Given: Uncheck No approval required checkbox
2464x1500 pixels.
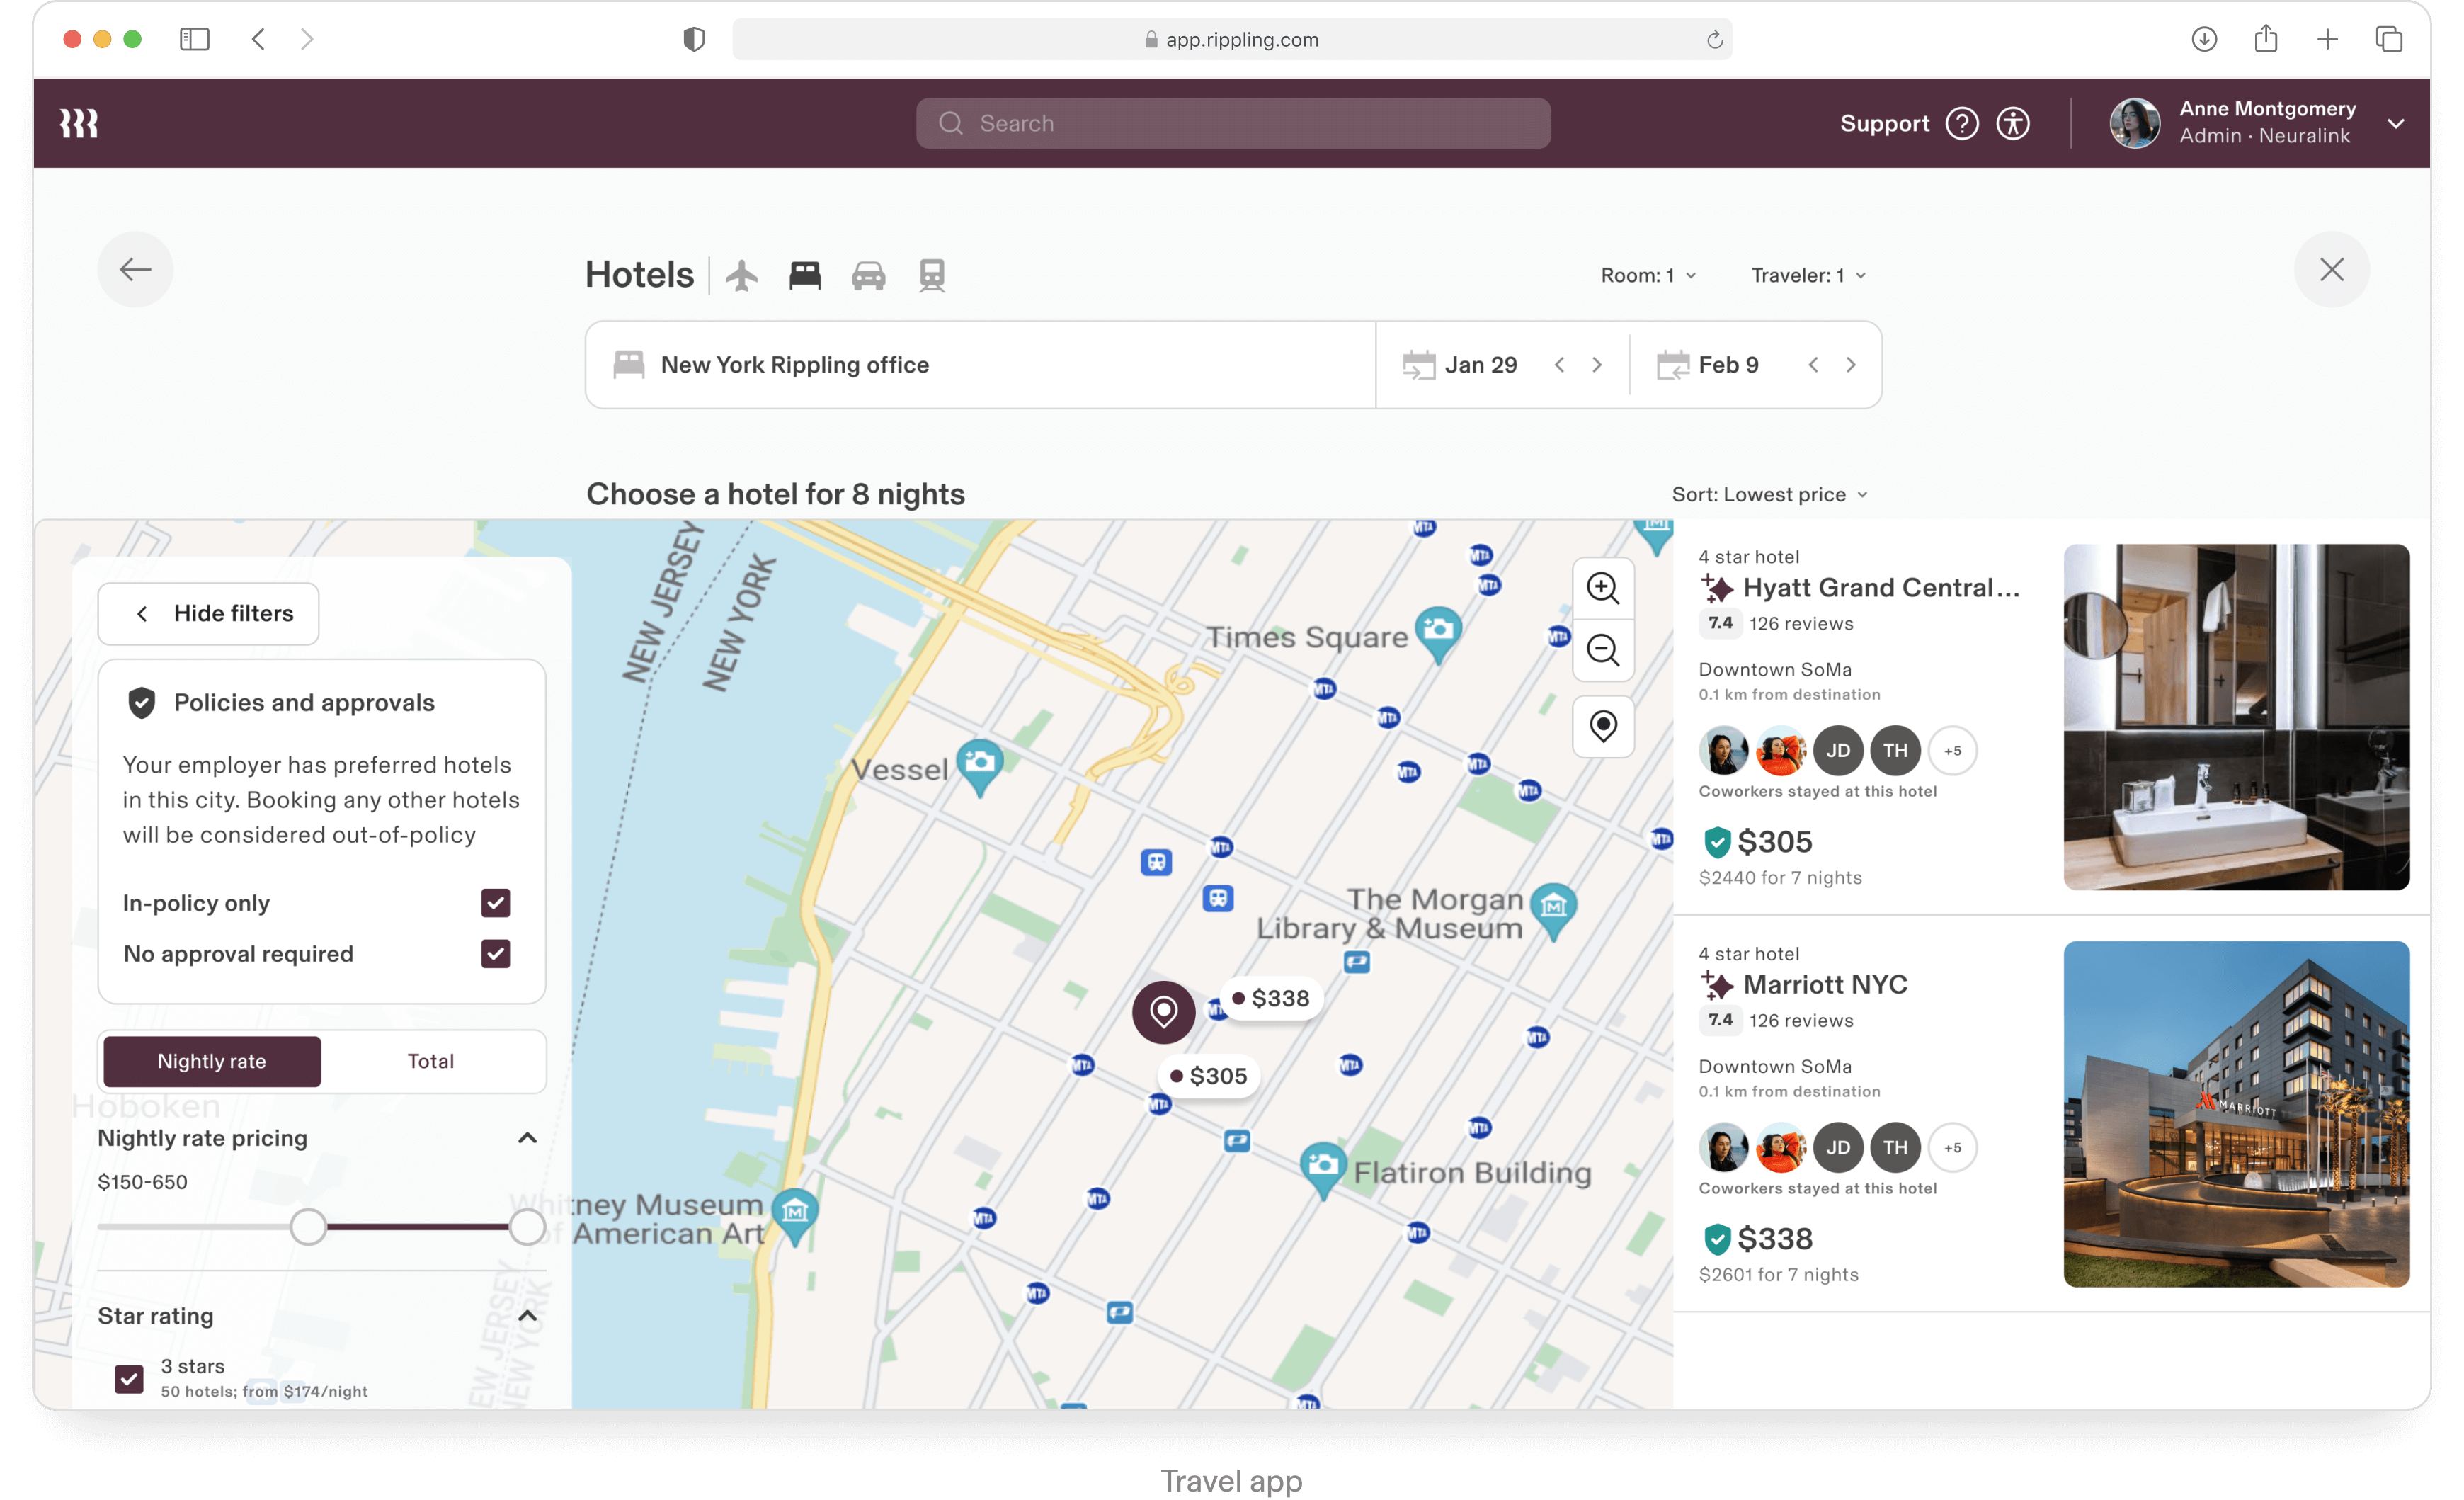Looking at the screenshot, I should (x=495, y=954).
